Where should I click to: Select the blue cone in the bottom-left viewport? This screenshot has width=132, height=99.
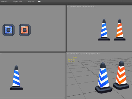pos(16,78)
